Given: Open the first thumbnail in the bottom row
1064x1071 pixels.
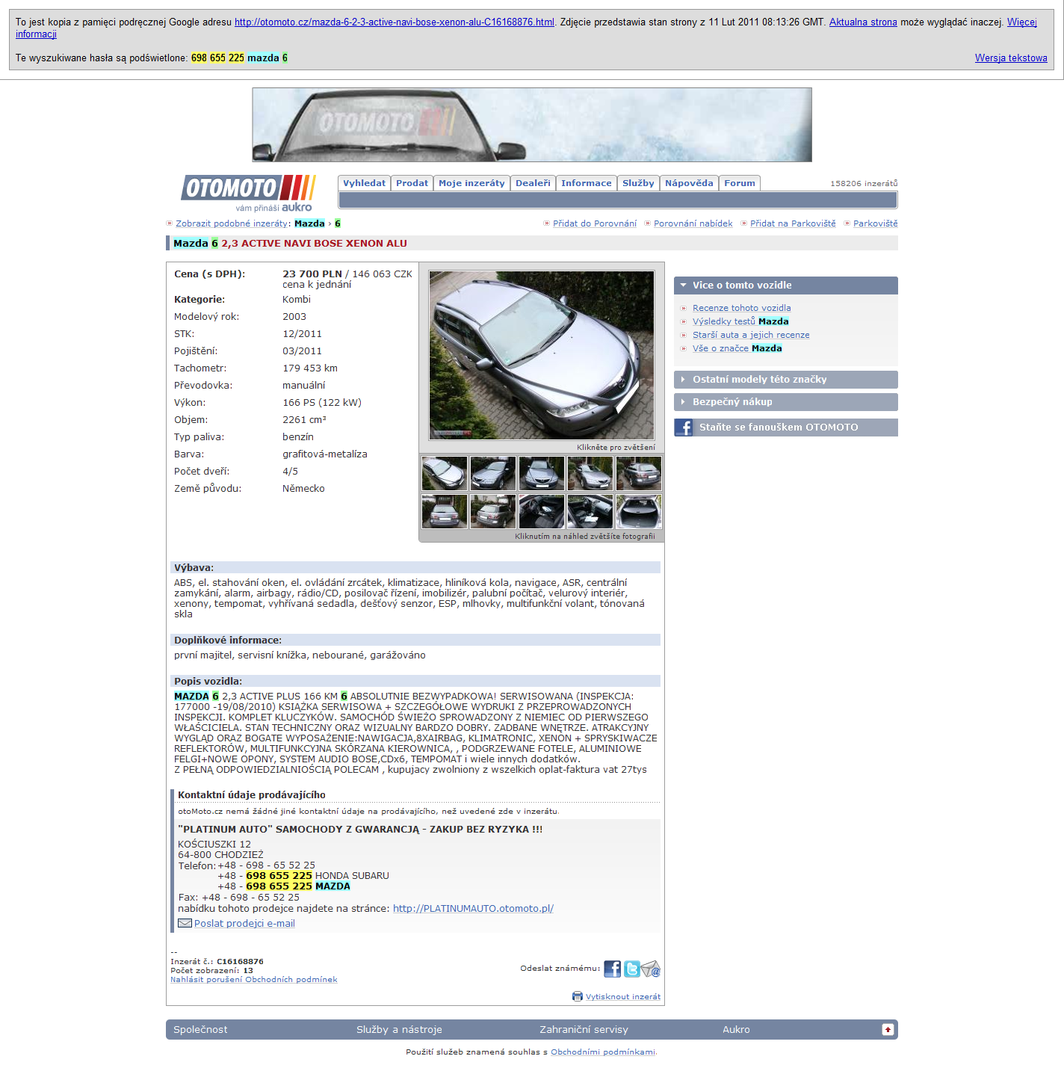Looking at the screenshot, I should tap(445, 511).
